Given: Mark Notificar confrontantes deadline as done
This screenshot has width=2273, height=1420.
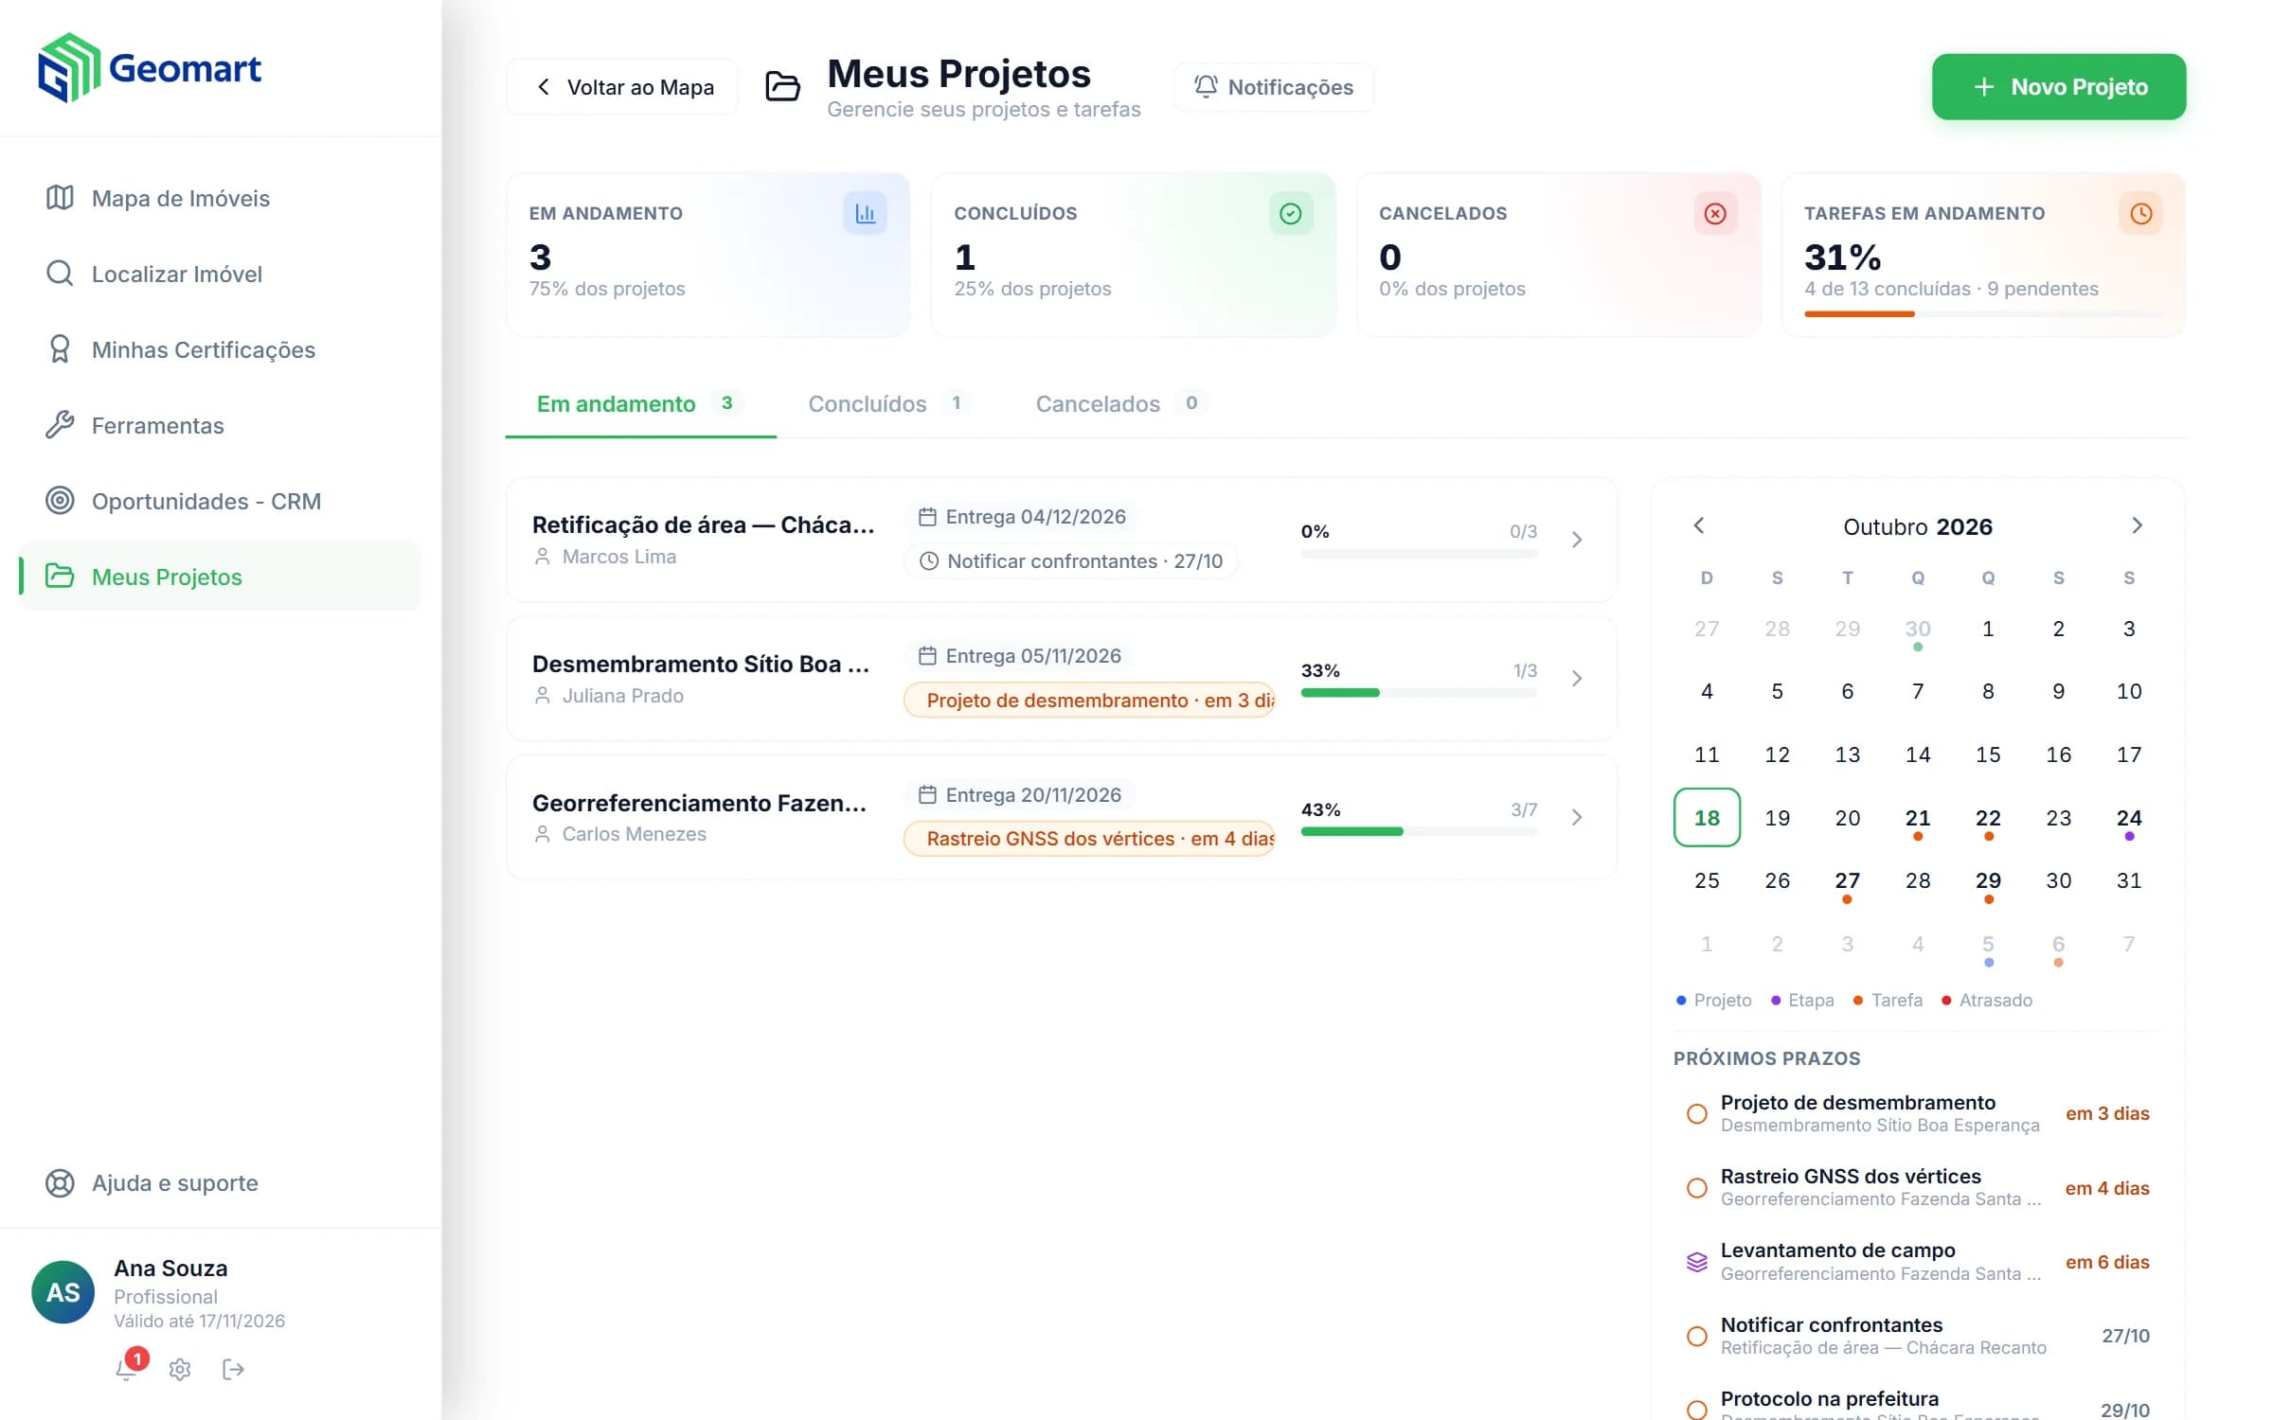Looking at the screenshot, I should click(1697, 1337).
